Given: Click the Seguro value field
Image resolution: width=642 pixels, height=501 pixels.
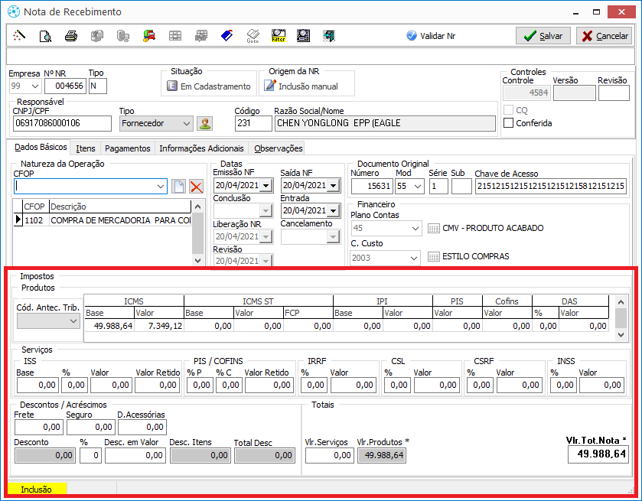Looking at the screenshot, I should click(x=91, y=427).
